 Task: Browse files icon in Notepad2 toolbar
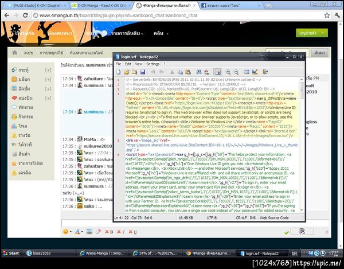coord(134,72)
